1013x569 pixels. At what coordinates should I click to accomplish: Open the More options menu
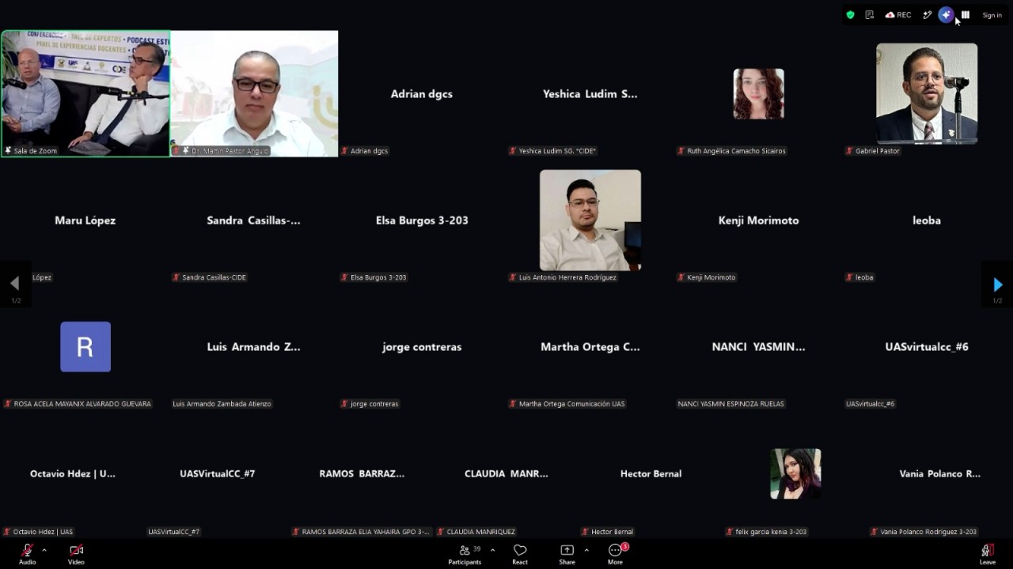(x=615, y=553)
